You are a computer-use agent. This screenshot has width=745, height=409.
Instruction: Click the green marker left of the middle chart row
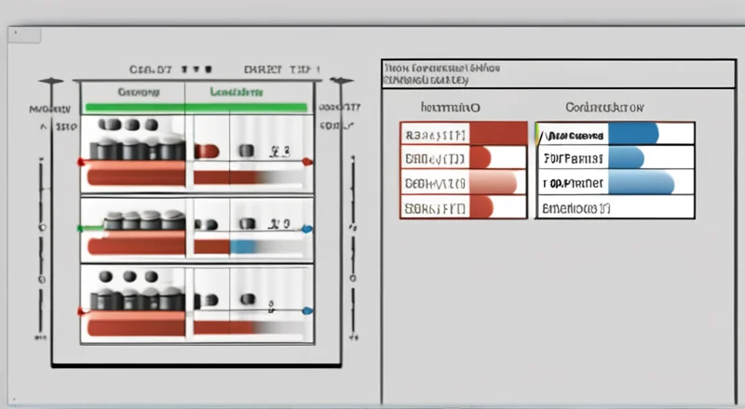[81, 228]
